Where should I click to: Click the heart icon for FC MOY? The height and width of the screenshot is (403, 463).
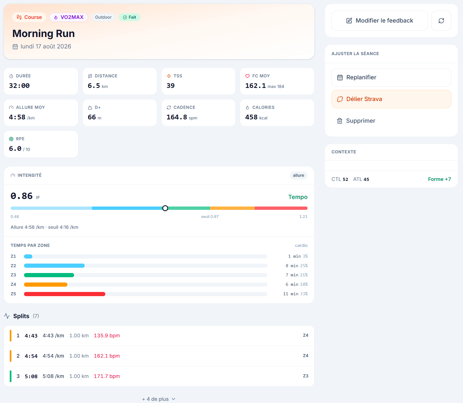(247, 76)
